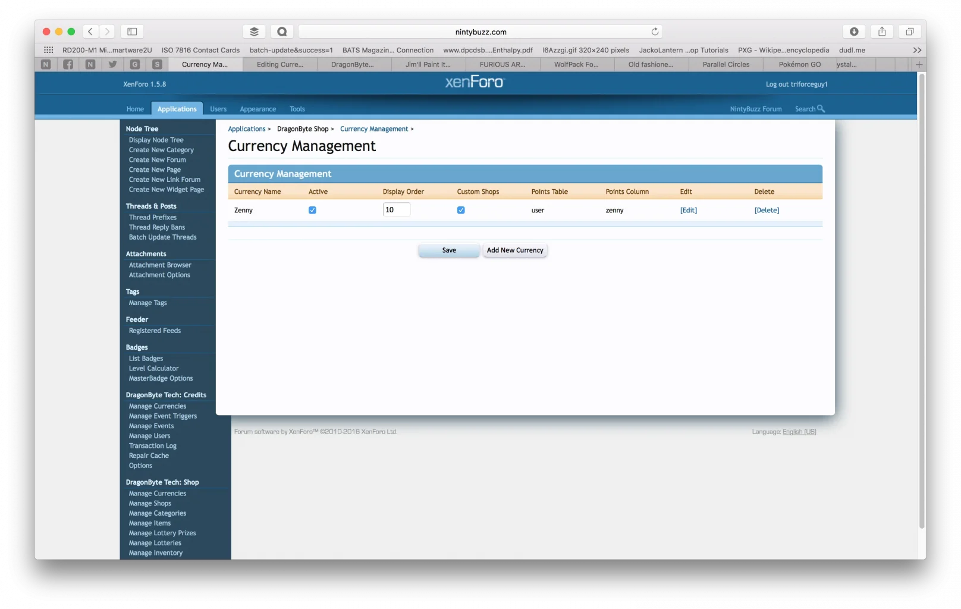Open Attachment Browser in sidebar

pyautogui.click(x=160, y=265)
